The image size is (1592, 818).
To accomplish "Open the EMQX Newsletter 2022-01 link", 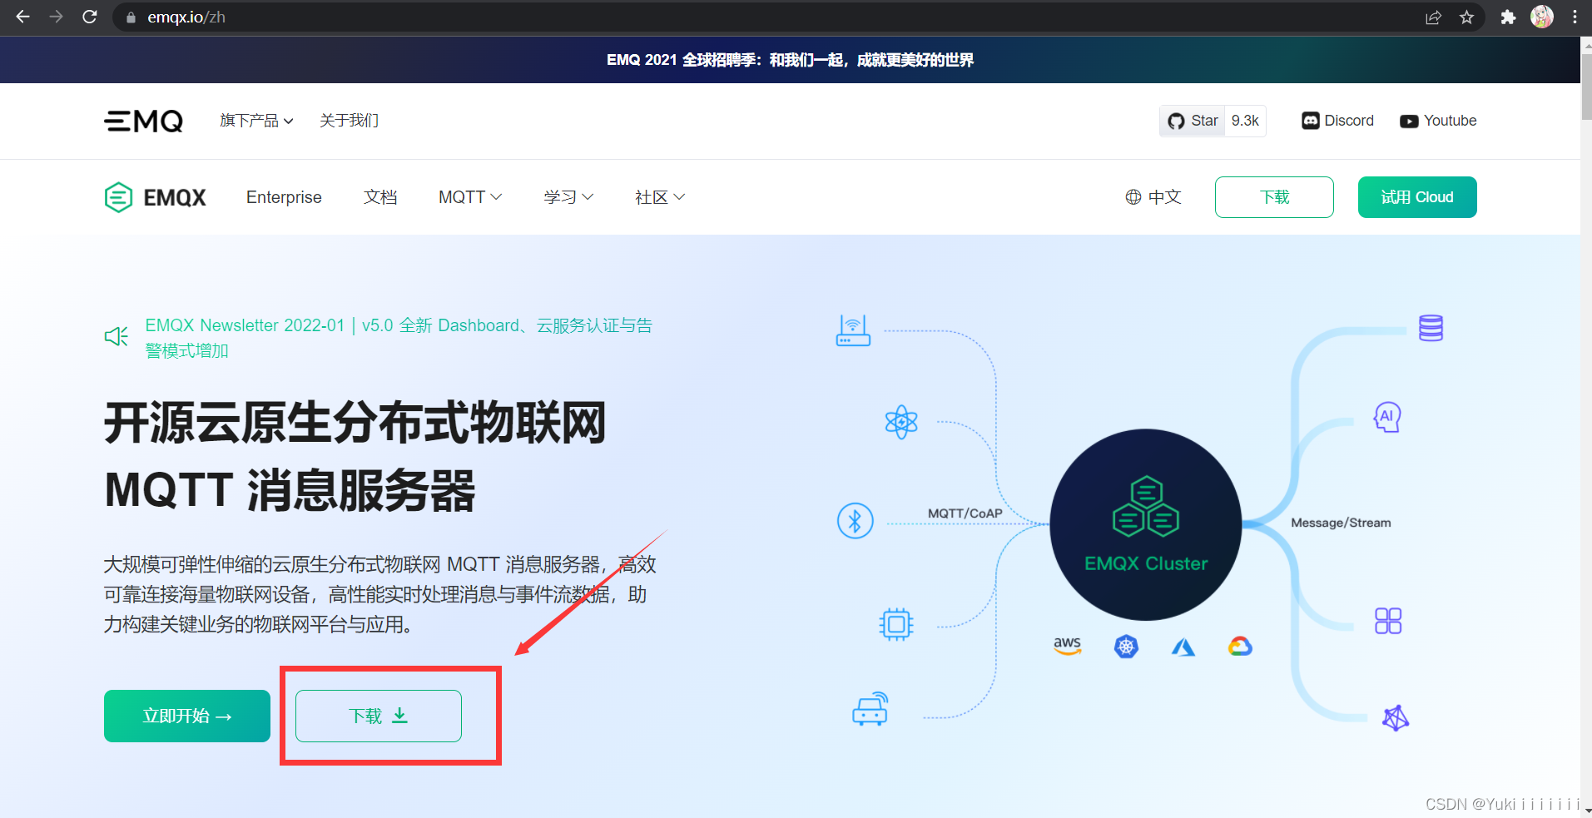I will (399, 338).
